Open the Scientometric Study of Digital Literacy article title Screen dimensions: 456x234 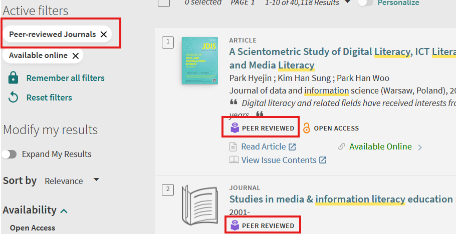[343, 58]
